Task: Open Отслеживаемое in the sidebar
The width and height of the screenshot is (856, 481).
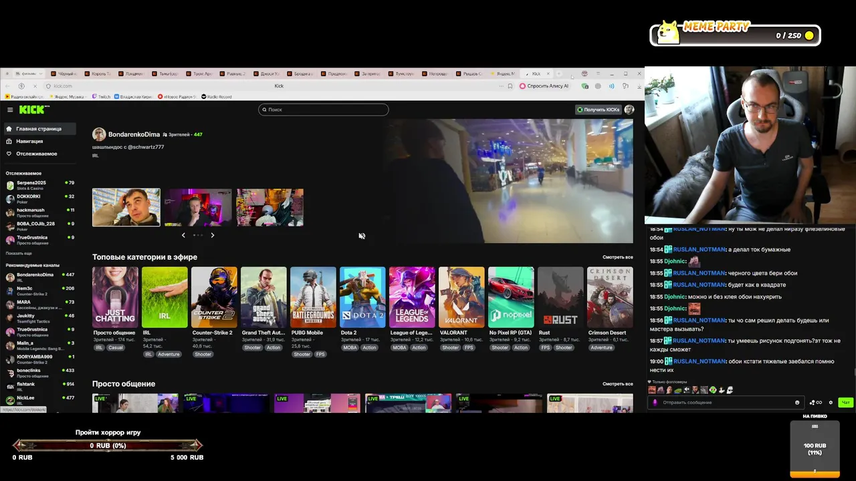Action: pyautogui.click(x=36, y=154)
